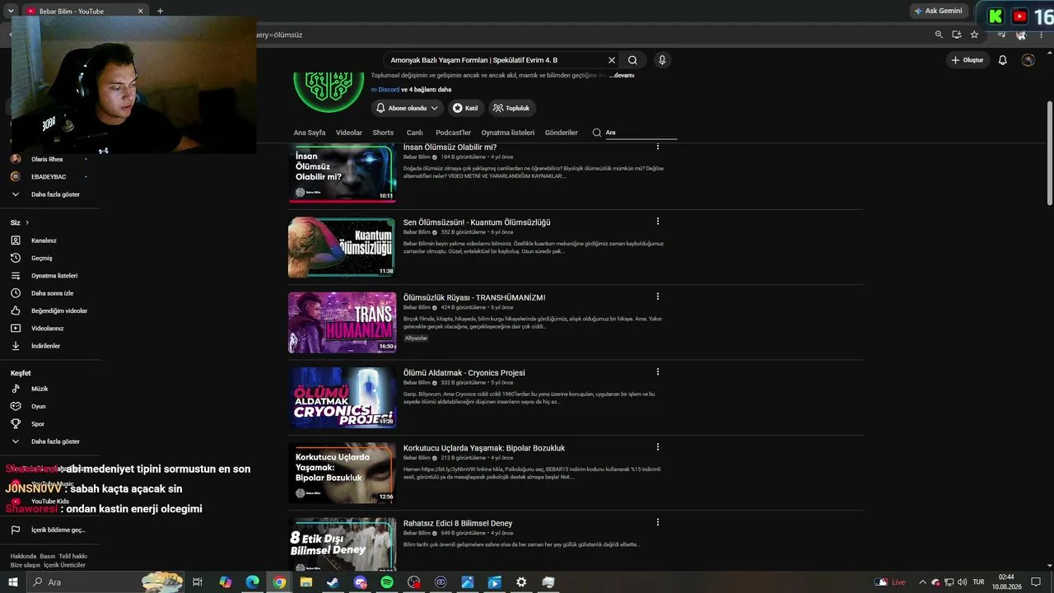
Task: Click the YouTube search magnifier button
Action: tap(632, 60)
